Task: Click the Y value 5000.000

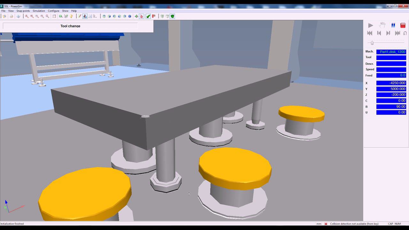Action: pyautogui.click(x=391, y=89)
